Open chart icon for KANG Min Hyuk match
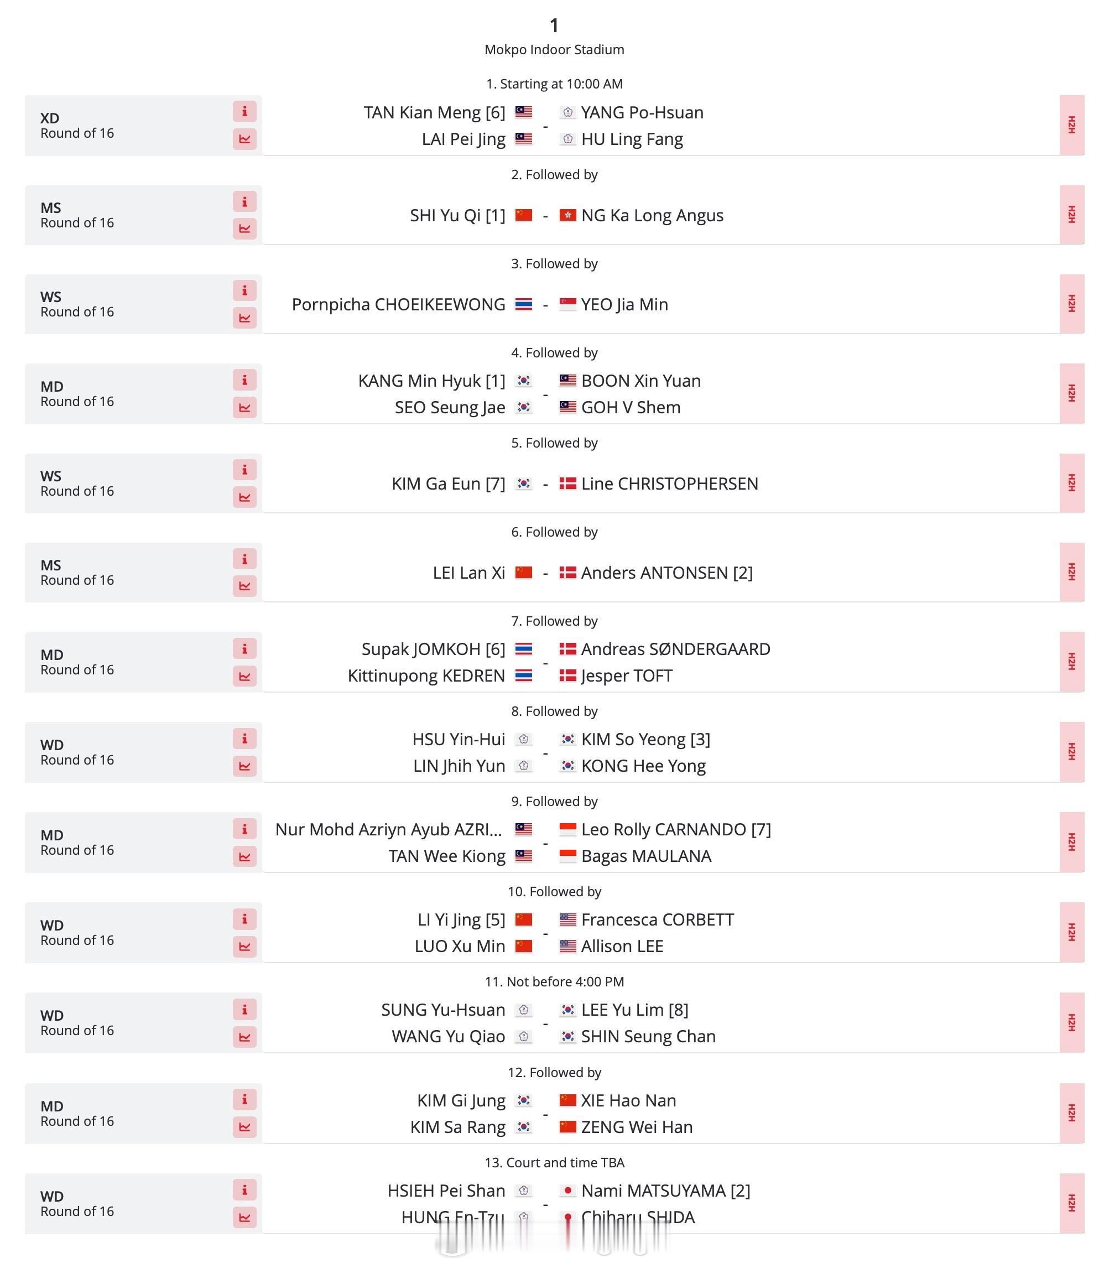This screenshot has height=1268, width=1104. tap(244, 407)
